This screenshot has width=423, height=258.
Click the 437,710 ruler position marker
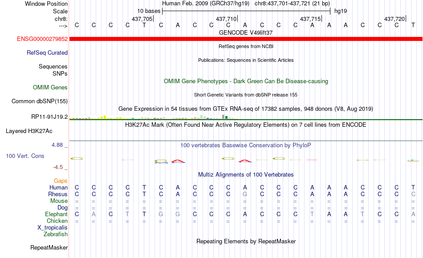pos(226,19)
